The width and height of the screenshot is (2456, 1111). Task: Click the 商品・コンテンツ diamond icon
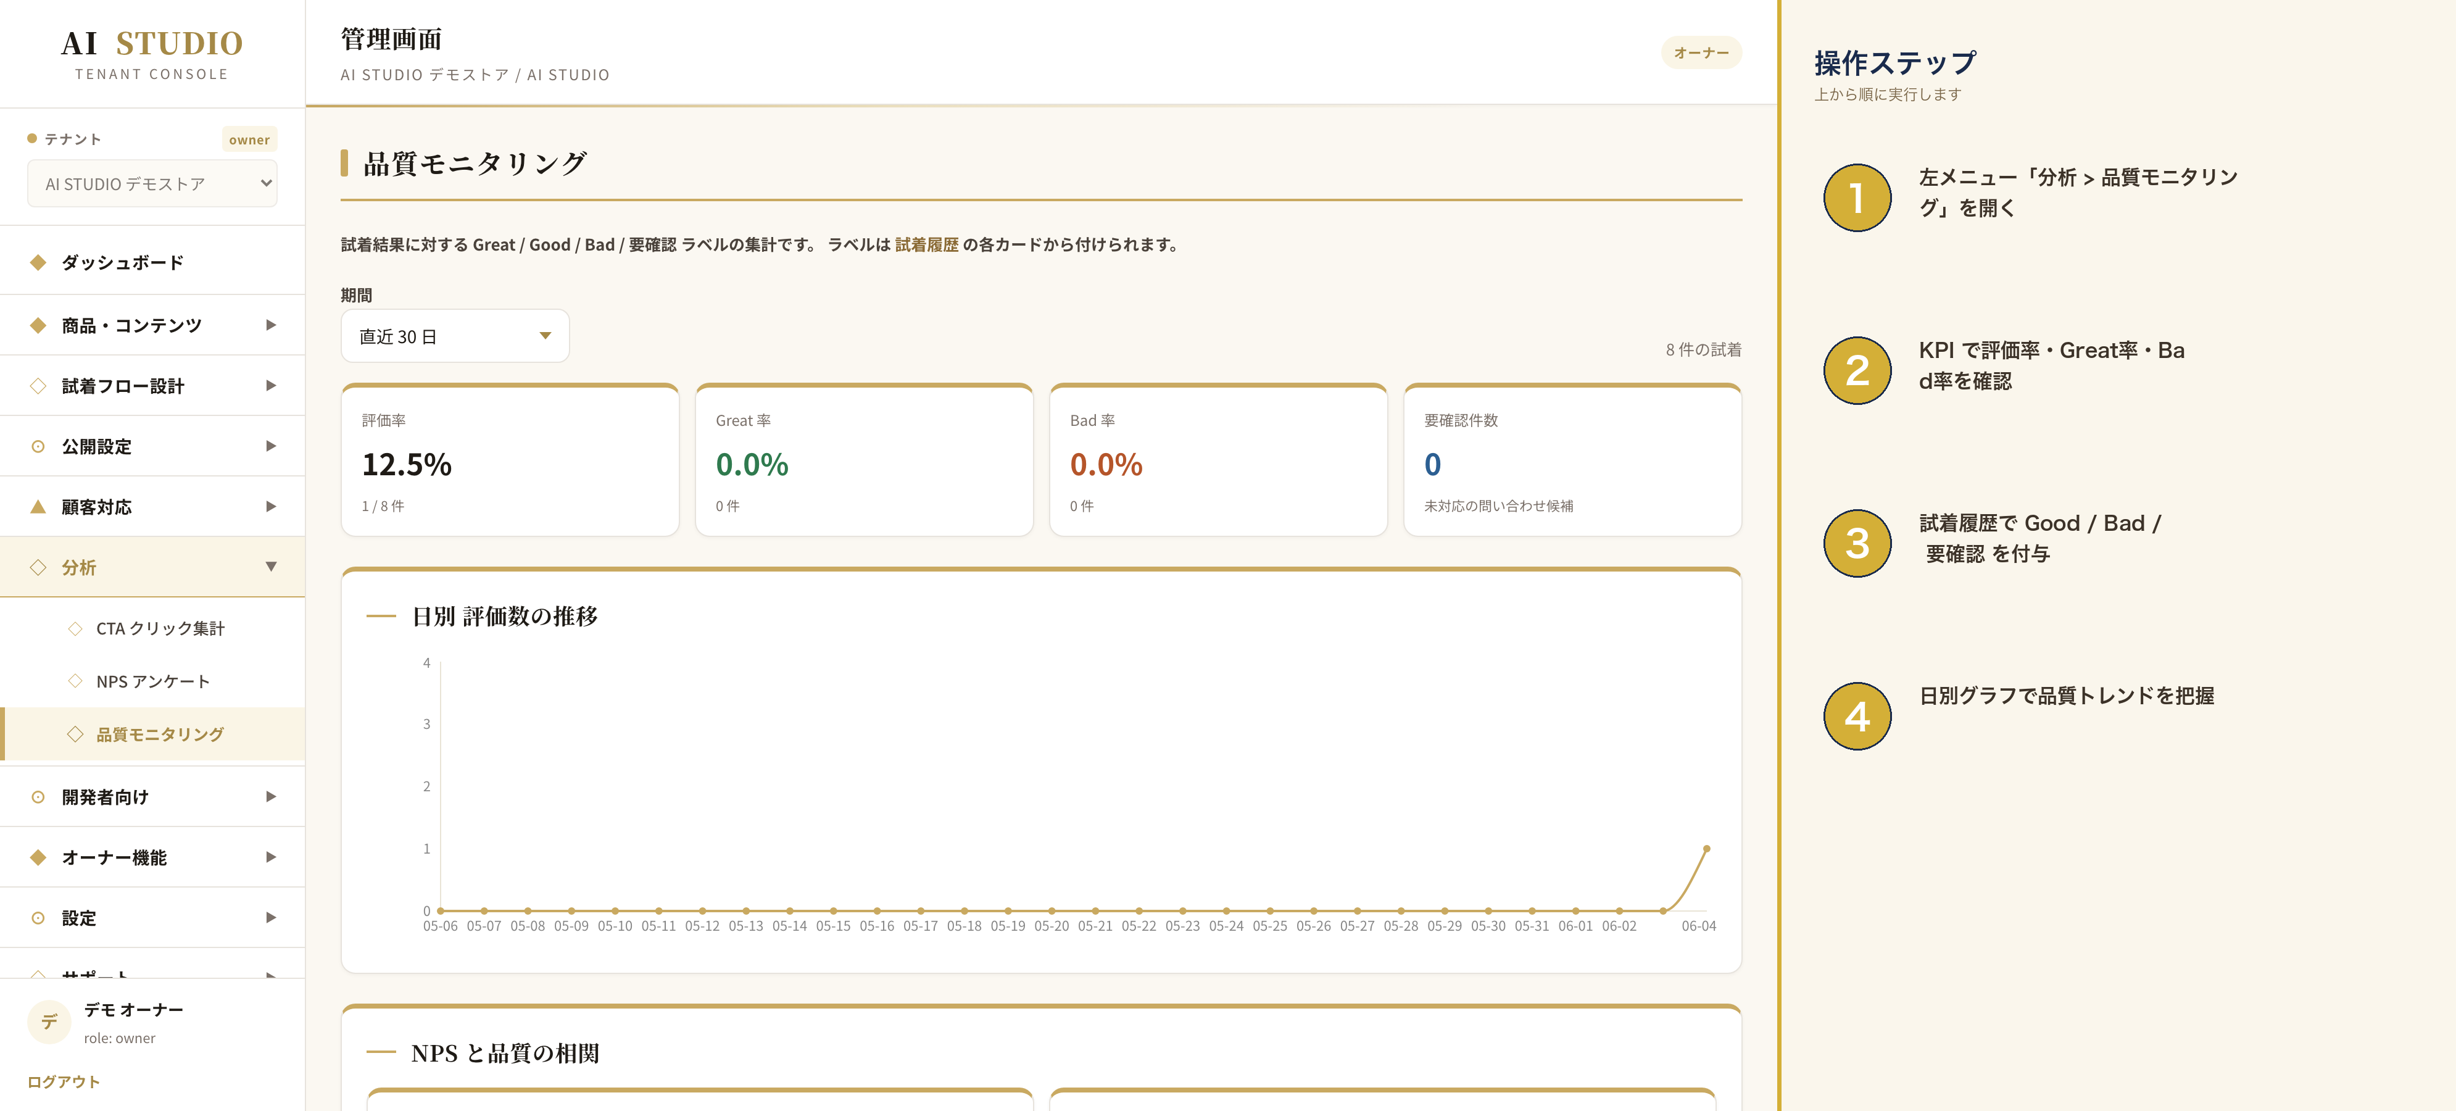pyautogui.click(x=38, y=325)
